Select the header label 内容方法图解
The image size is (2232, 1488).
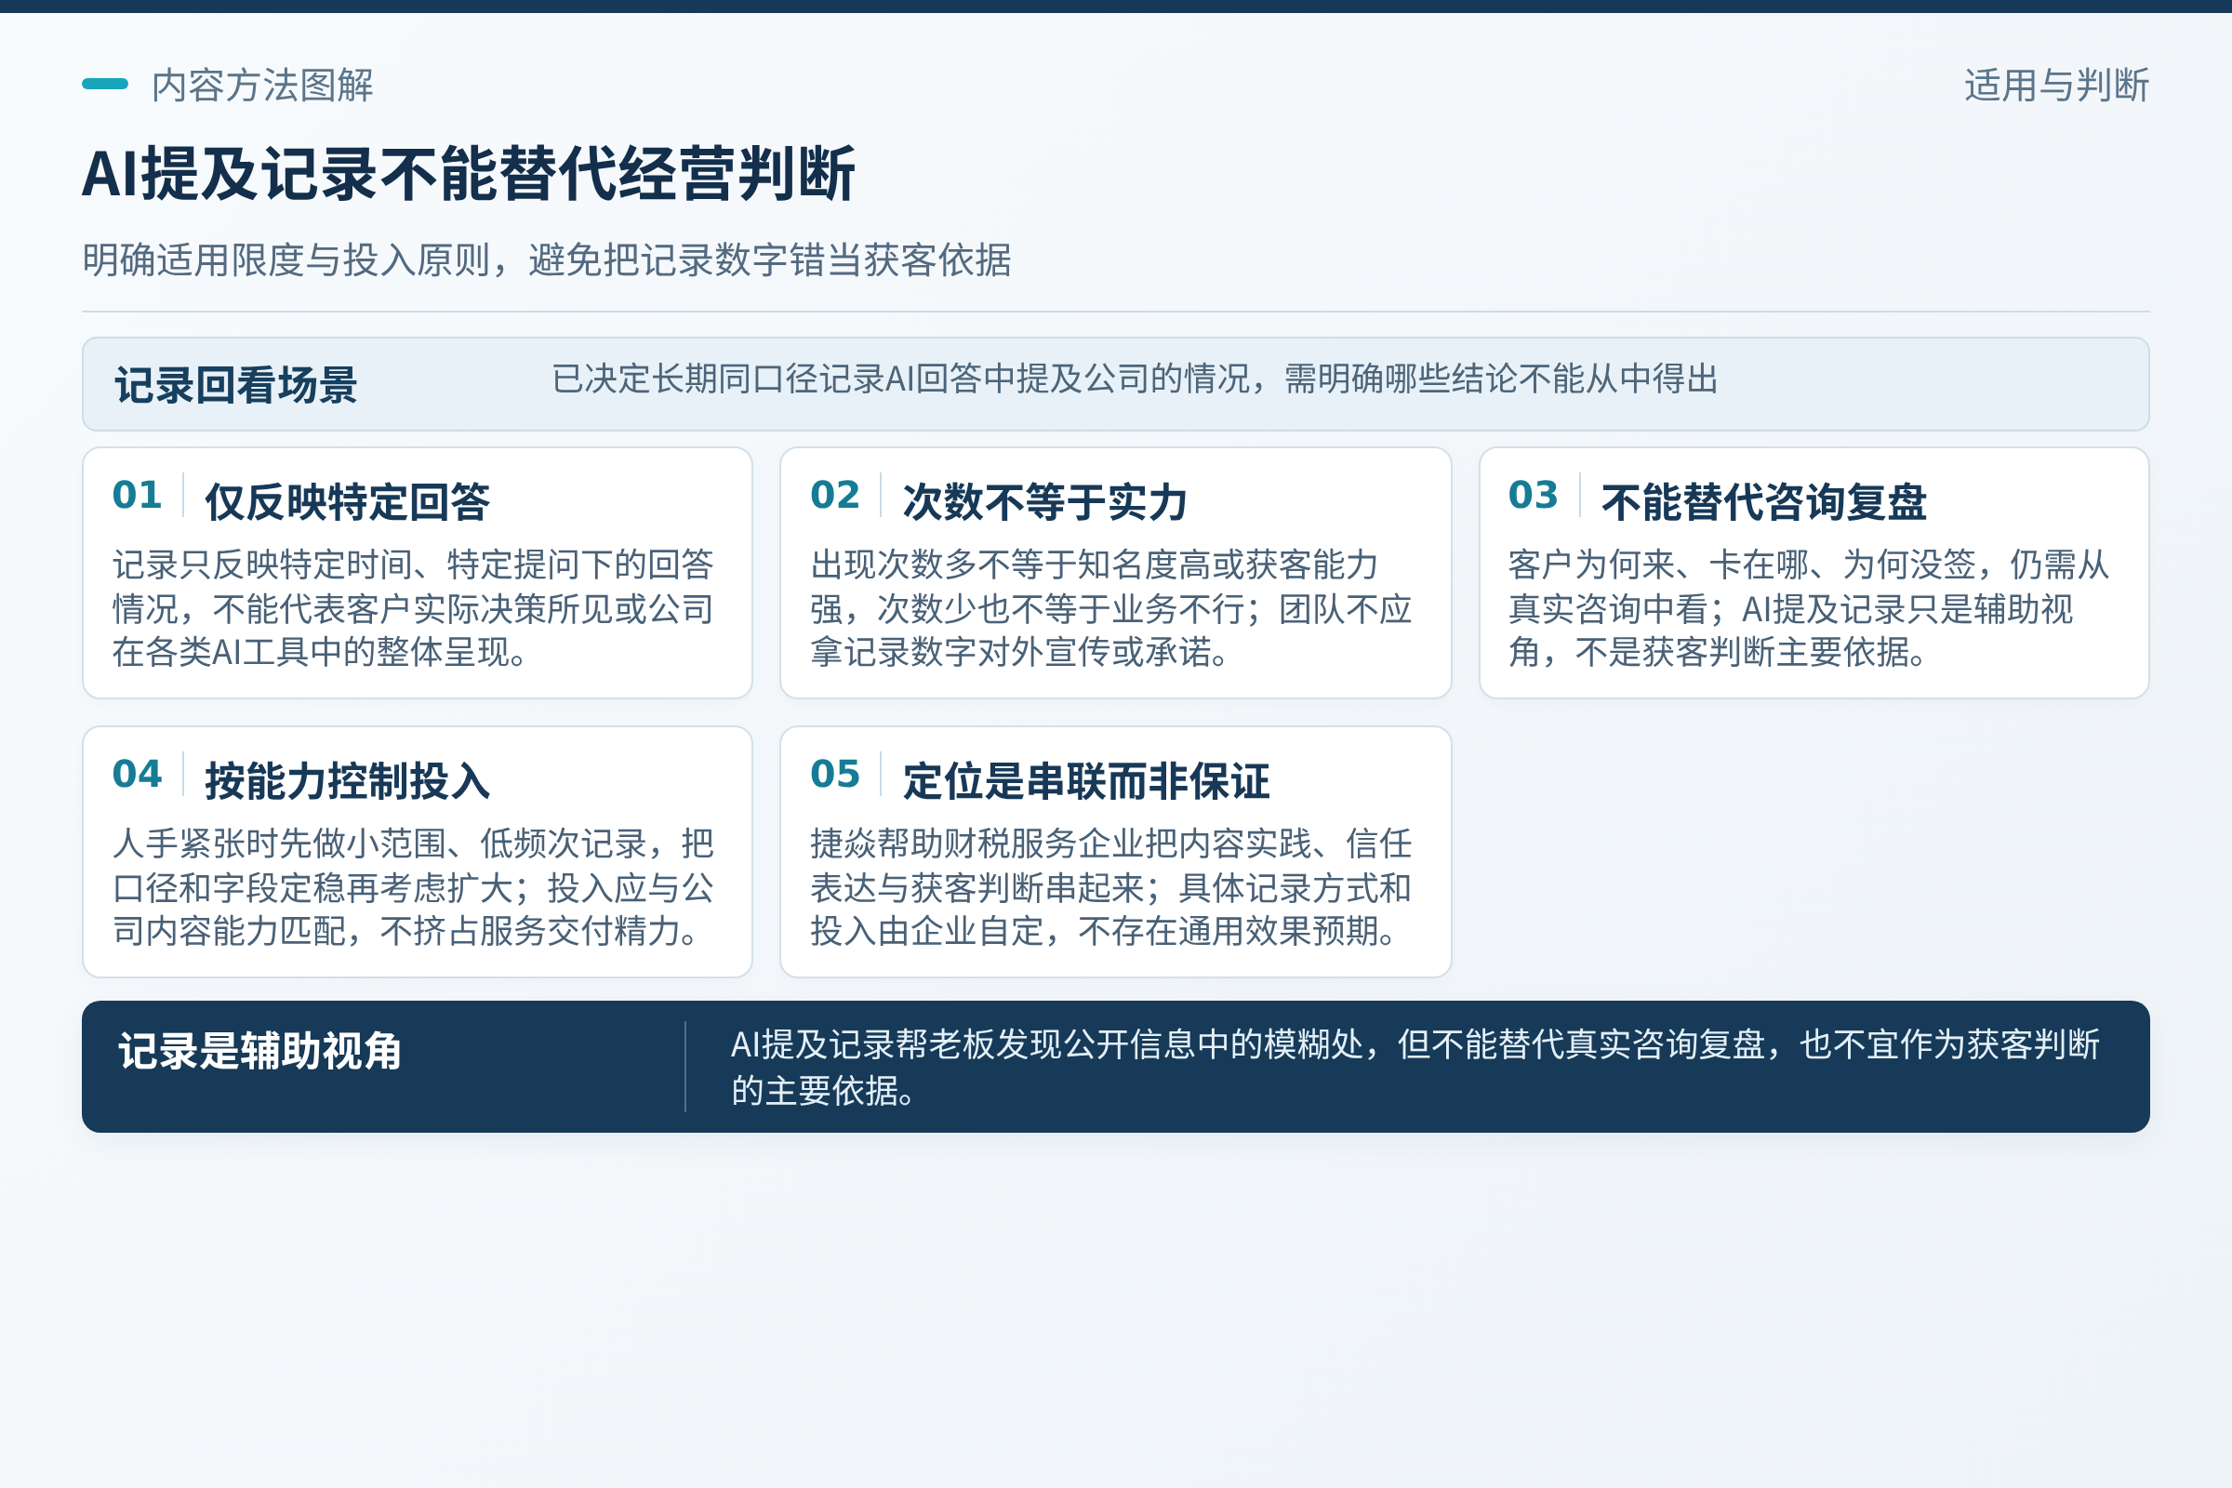(262, 86)
